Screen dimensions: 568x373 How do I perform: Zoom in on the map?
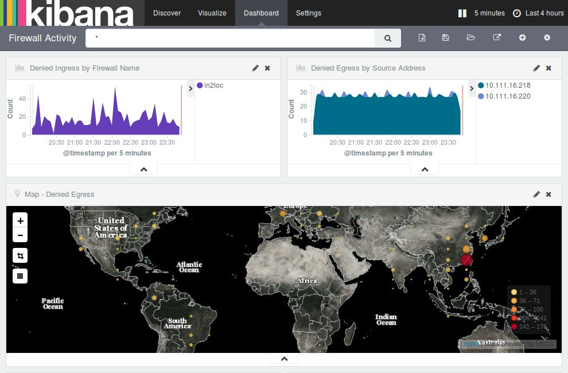click(x=20, y=220)
